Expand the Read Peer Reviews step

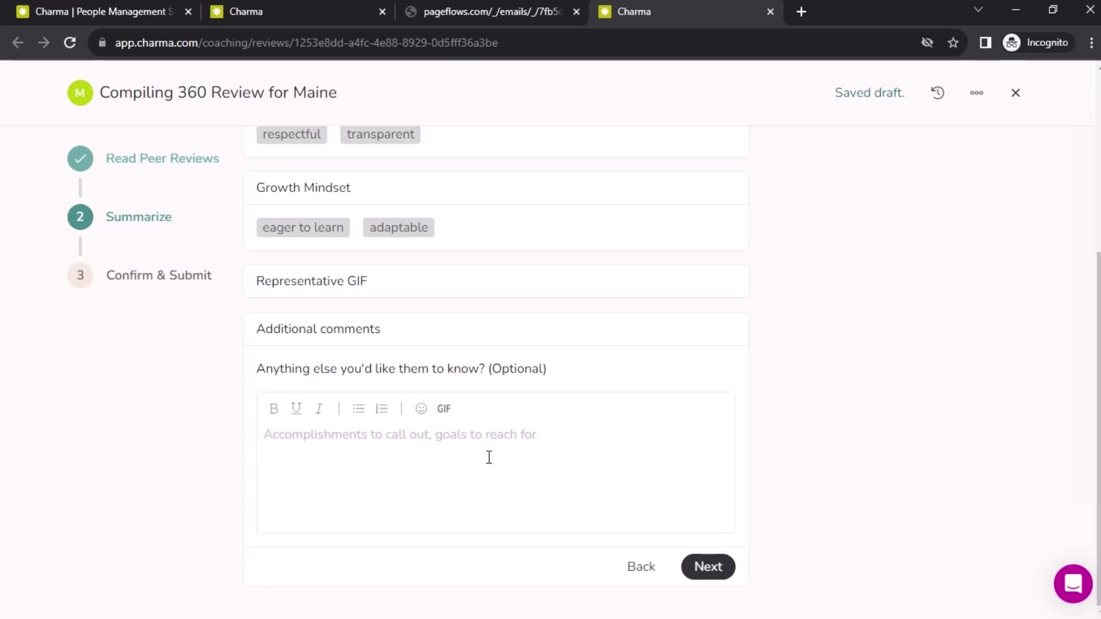163,158
